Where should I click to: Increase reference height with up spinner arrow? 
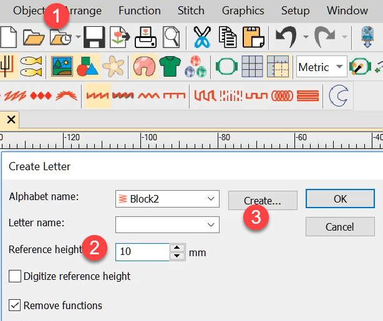178,248
